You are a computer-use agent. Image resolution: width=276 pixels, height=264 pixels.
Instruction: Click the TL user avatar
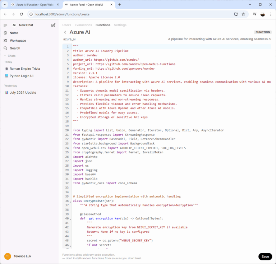coord(8,256)
